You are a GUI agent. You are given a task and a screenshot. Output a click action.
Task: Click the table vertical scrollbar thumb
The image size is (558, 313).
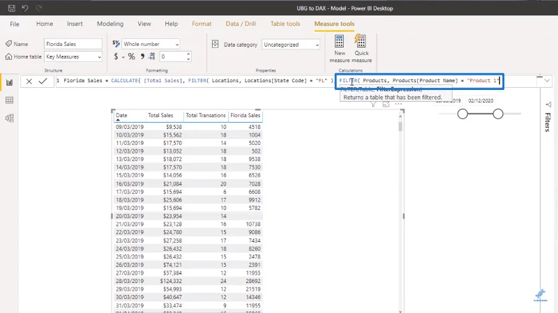click(x=400, y=127)
